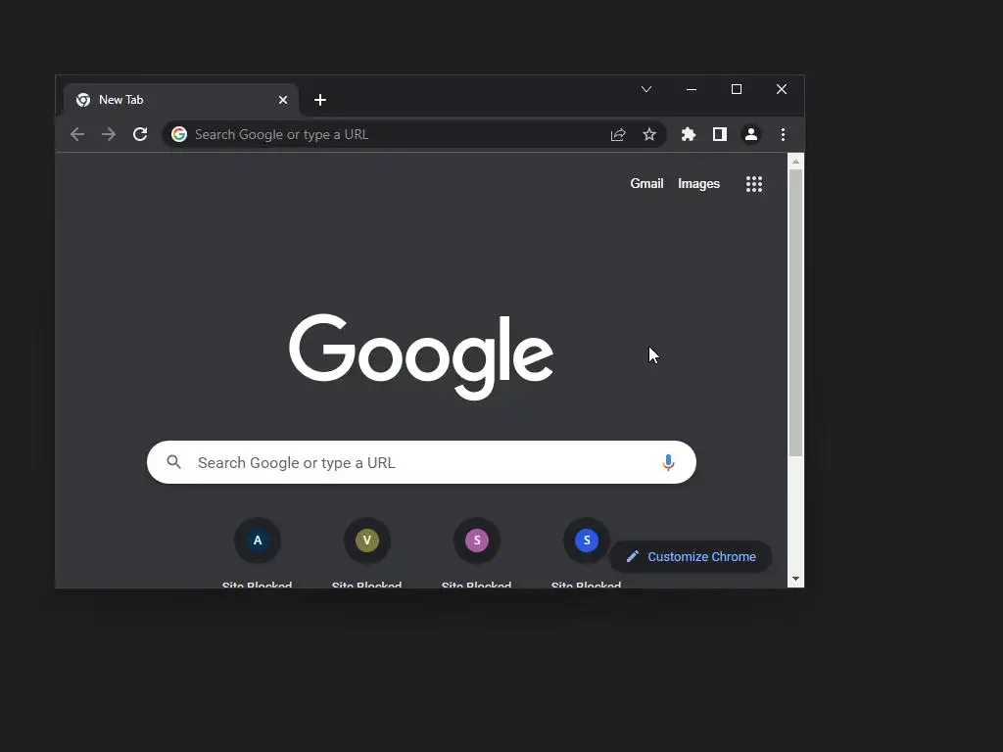
Task: Open the Extensions puzzle icon
Action: (689, 134)
